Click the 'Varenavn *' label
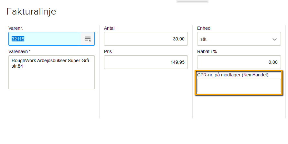The width and height of the screenshot is (288, 144). pyautogui.click(x=19, y=51)
